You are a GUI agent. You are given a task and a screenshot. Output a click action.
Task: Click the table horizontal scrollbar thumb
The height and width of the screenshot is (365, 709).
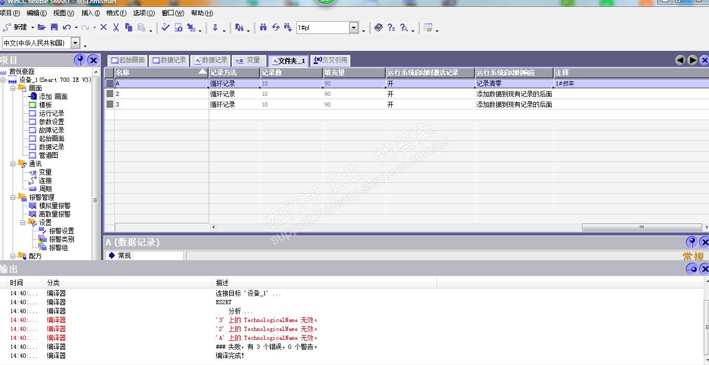pyautogui.click(x=641, y=227)
